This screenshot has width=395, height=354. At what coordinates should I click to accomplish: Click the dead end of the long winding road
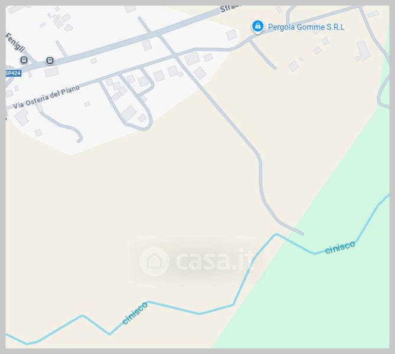point(302,234)
